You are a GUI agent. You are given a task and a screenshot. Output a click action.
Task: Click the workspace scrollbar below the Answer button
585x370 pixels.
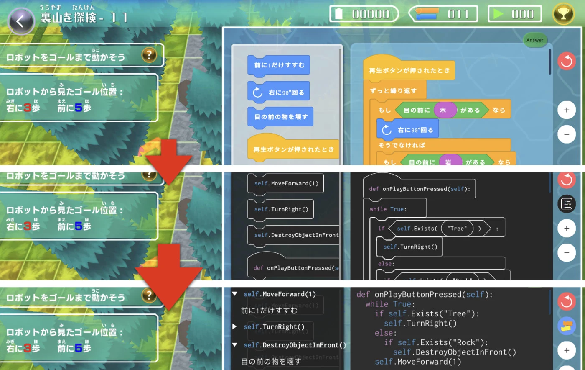pyautogui.click(x=550, y=62)
